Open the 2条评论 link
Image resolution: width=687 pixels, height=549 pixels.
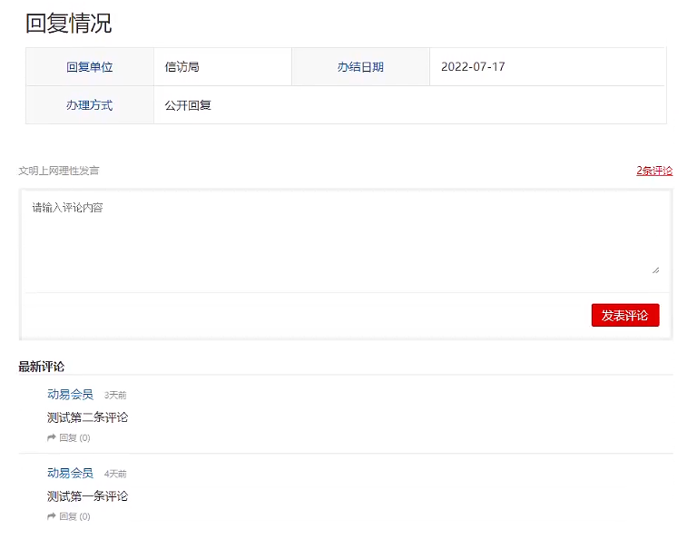point(654,171)
